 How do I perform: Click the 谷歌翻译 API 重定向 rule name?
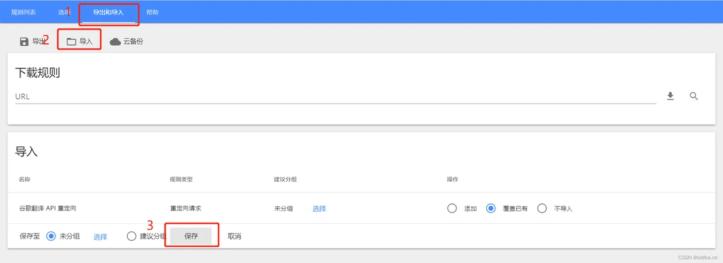48,208
